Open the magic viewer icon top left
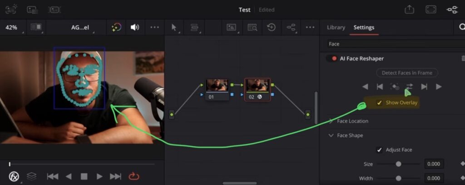The image size is (465, 185). coord(11,10)
